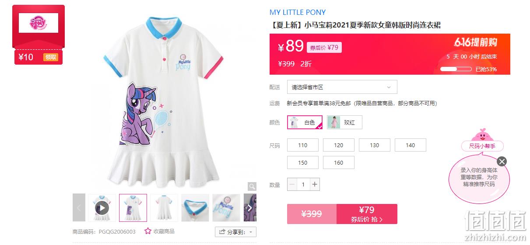Click the 券后价 ¥79 coupon price tag
Viewport: 530px width, 245px height.
pyautogui.click(x=324, y=48)
